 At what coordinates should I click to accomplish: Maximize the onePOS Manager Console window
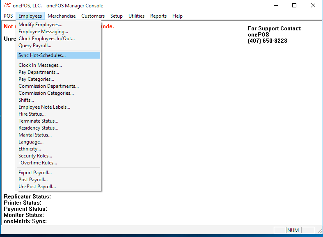pyautogui.click(x=294, y=6)
